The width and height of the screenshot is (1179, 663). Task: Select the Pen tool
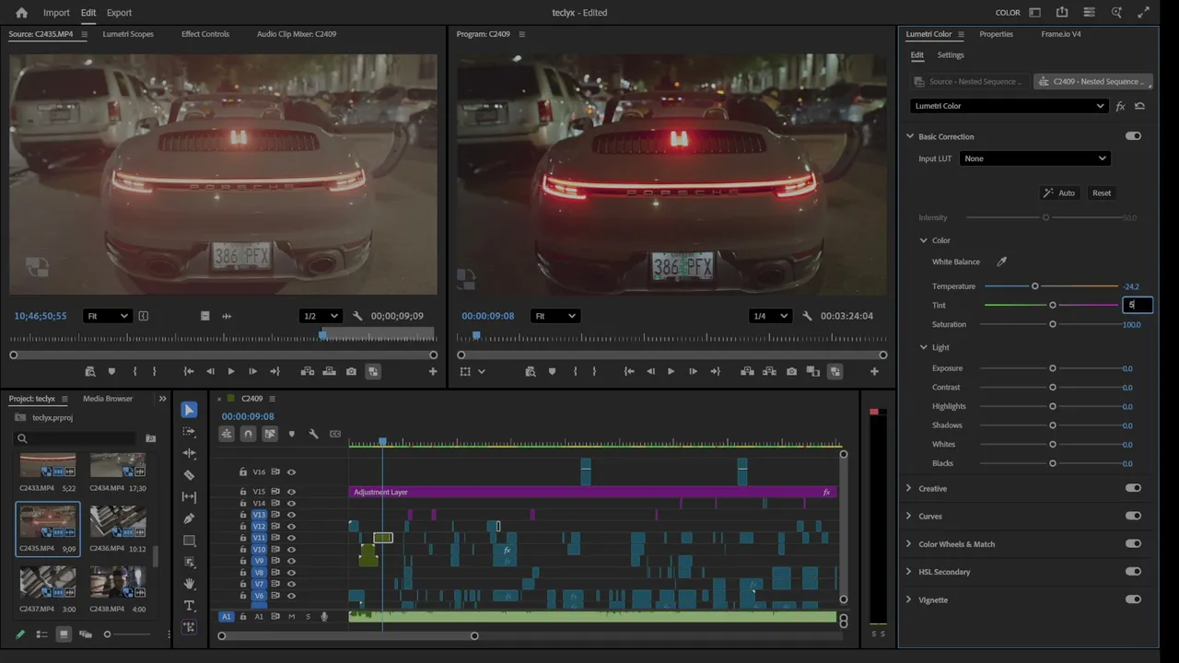point(189,518)
